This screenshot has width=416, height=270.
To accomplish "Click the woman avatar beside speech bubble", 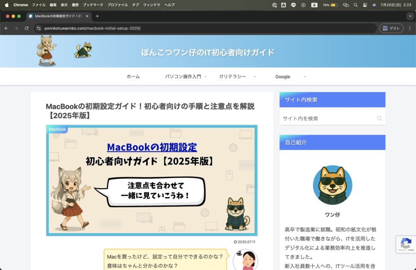I will tap(245, 260).
